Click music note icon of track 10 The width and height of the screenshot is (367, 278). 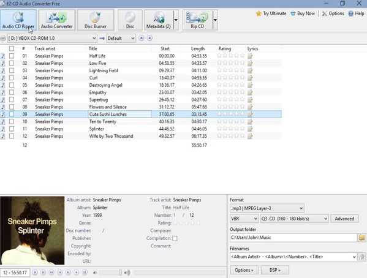[3, 121]
